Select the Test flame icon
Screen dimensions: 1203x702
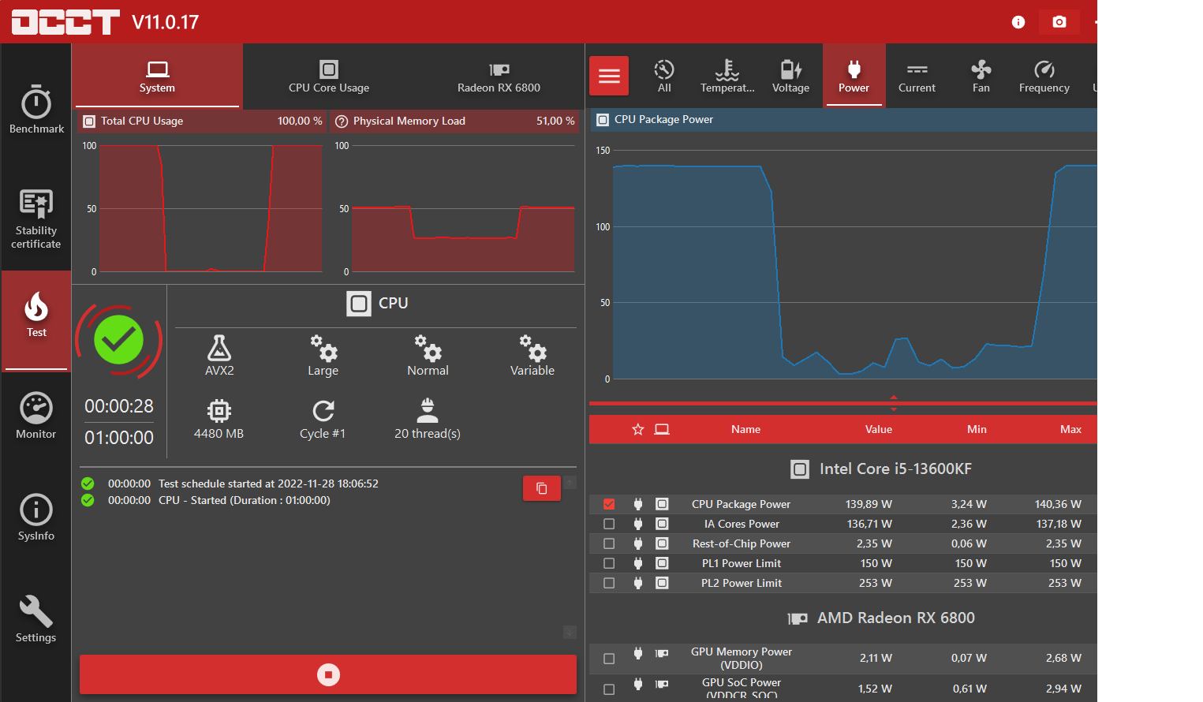click(x=36, y=306)
